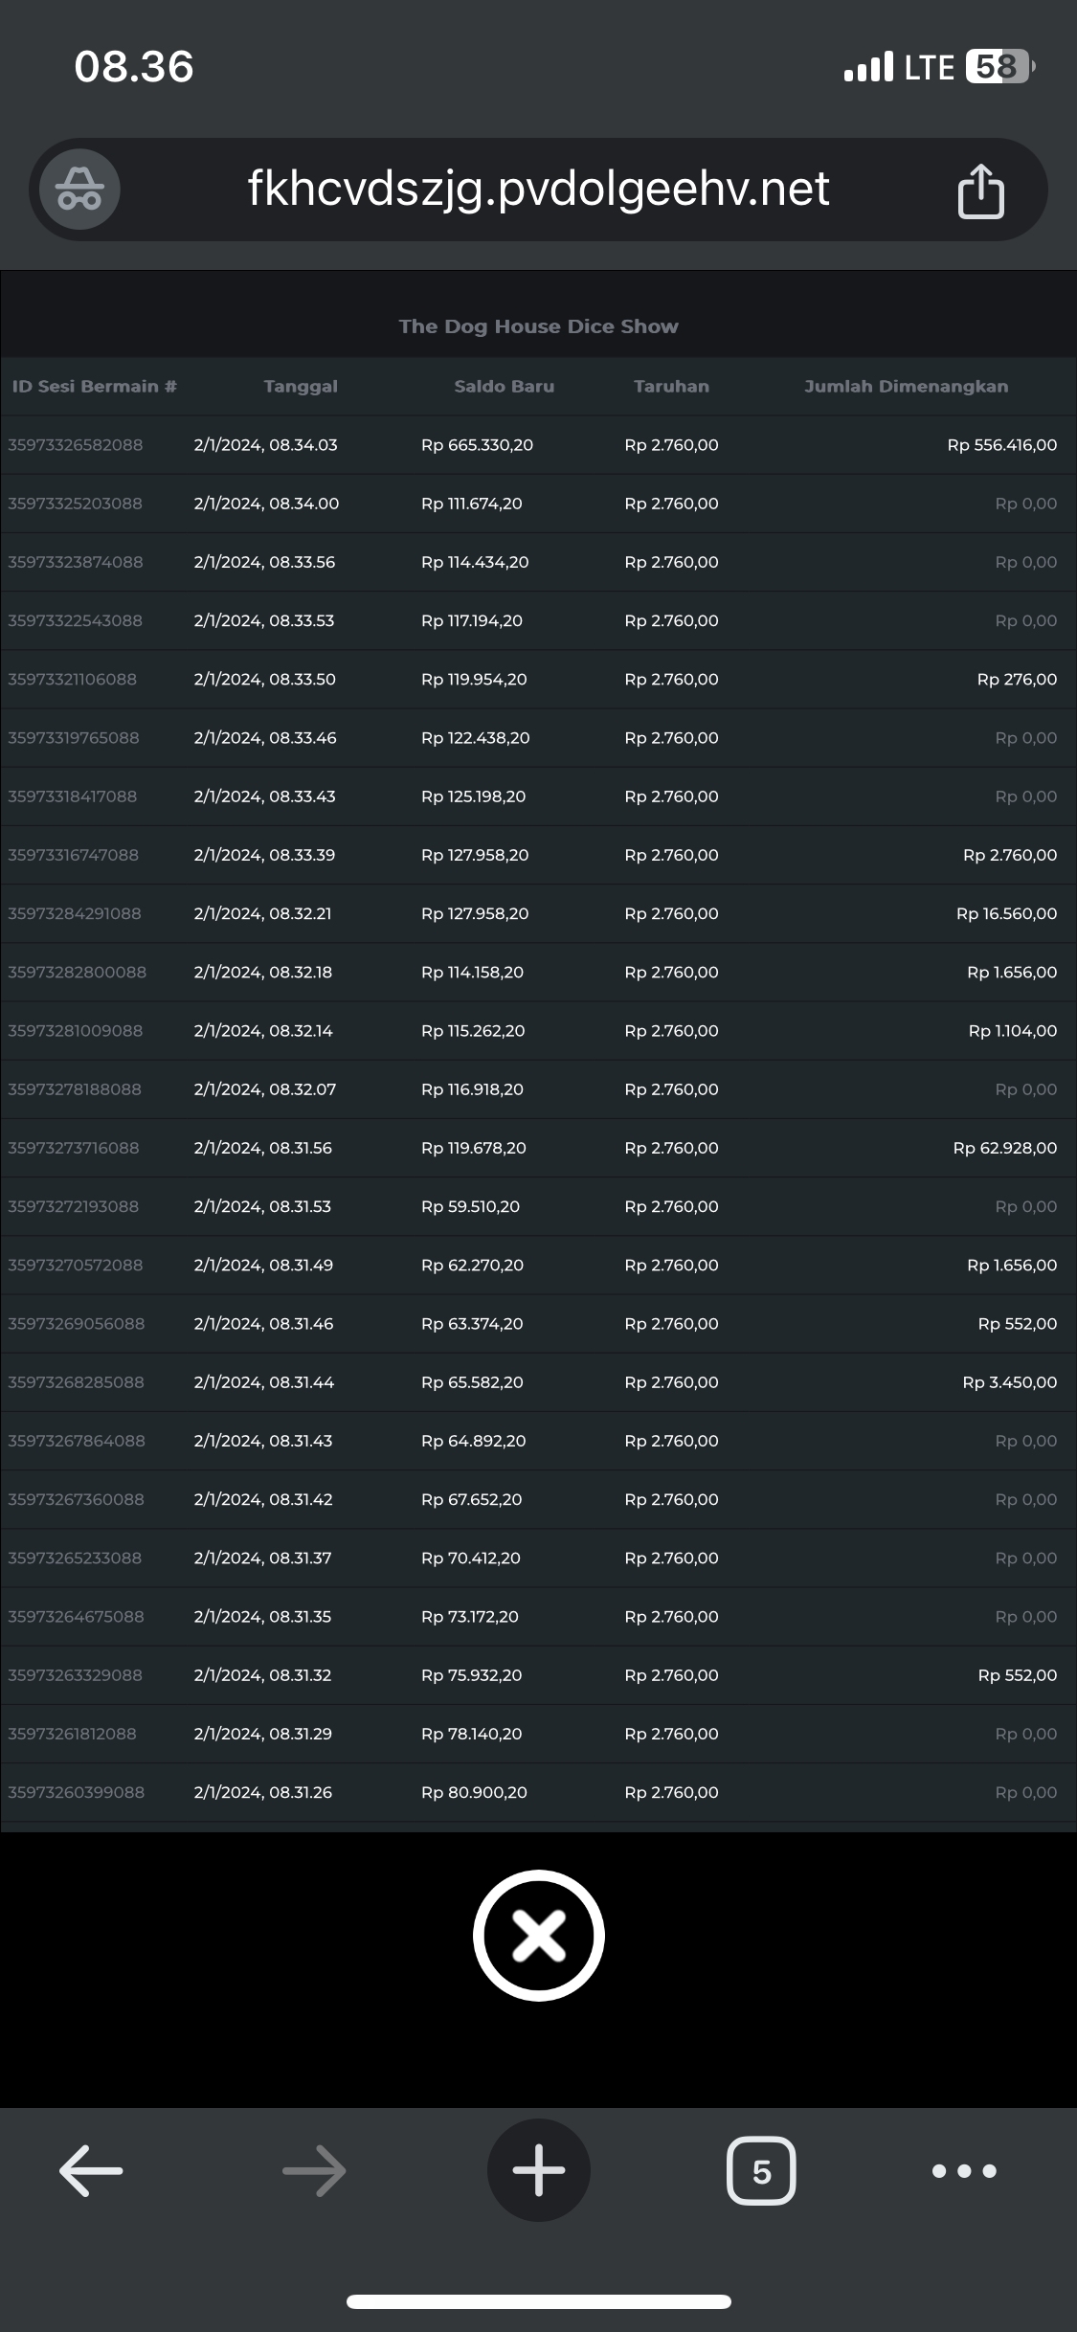Tap the URL fkhcvdszjg.pvdolgeehv.net address field
This screenshot has width=1077, height=2332.
point(538,190)
